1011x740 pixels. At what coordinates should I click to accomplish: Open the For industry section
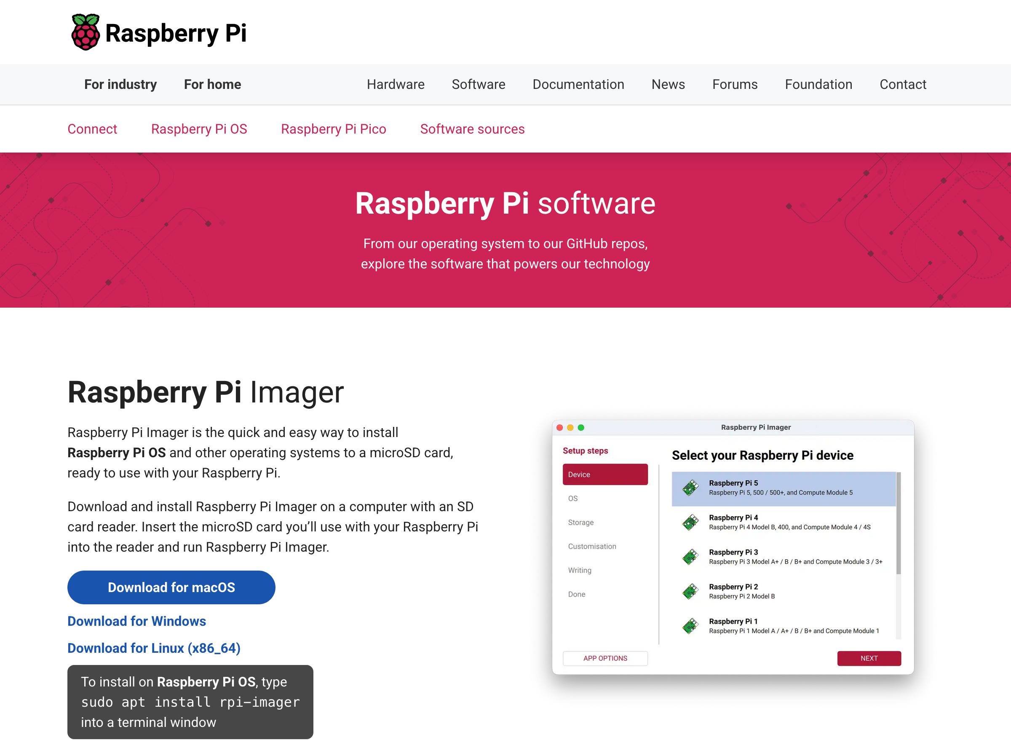[x=120, y=84]
